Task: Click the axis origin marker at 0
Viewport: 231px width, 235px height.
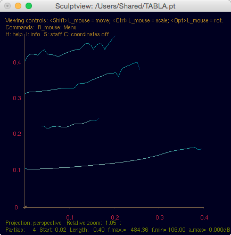Action: pos(25,207)
